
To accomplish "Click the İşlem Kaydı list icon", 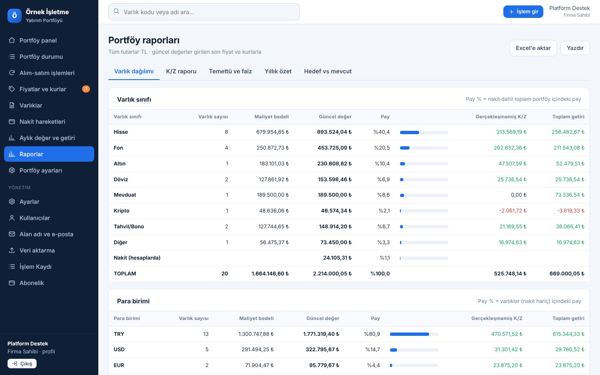I will (x=12, y=267).
